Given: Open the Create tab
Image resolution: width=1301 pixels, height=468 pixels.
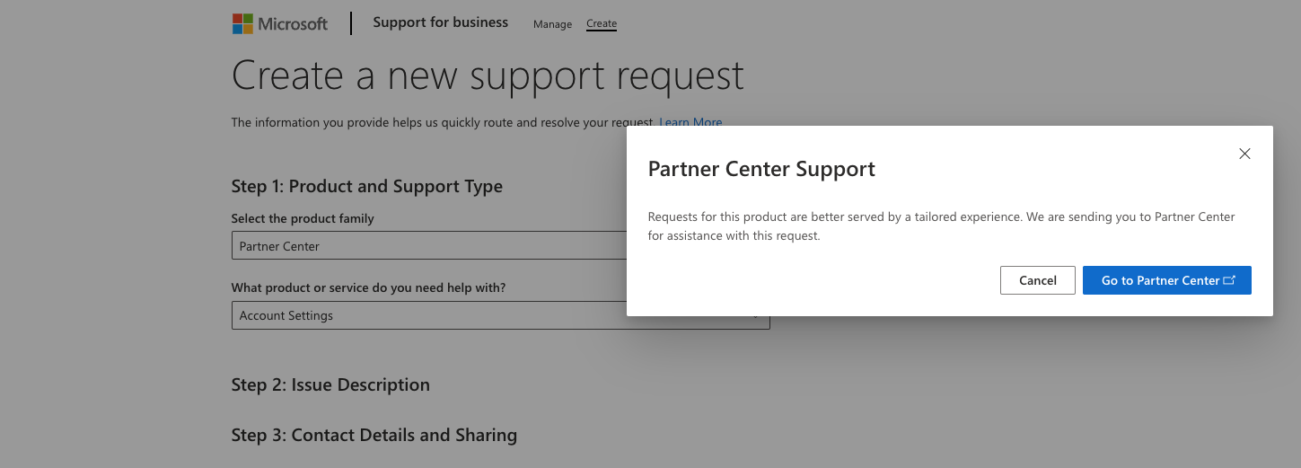Looking at the screenshot, I should [x=602, y=24].
